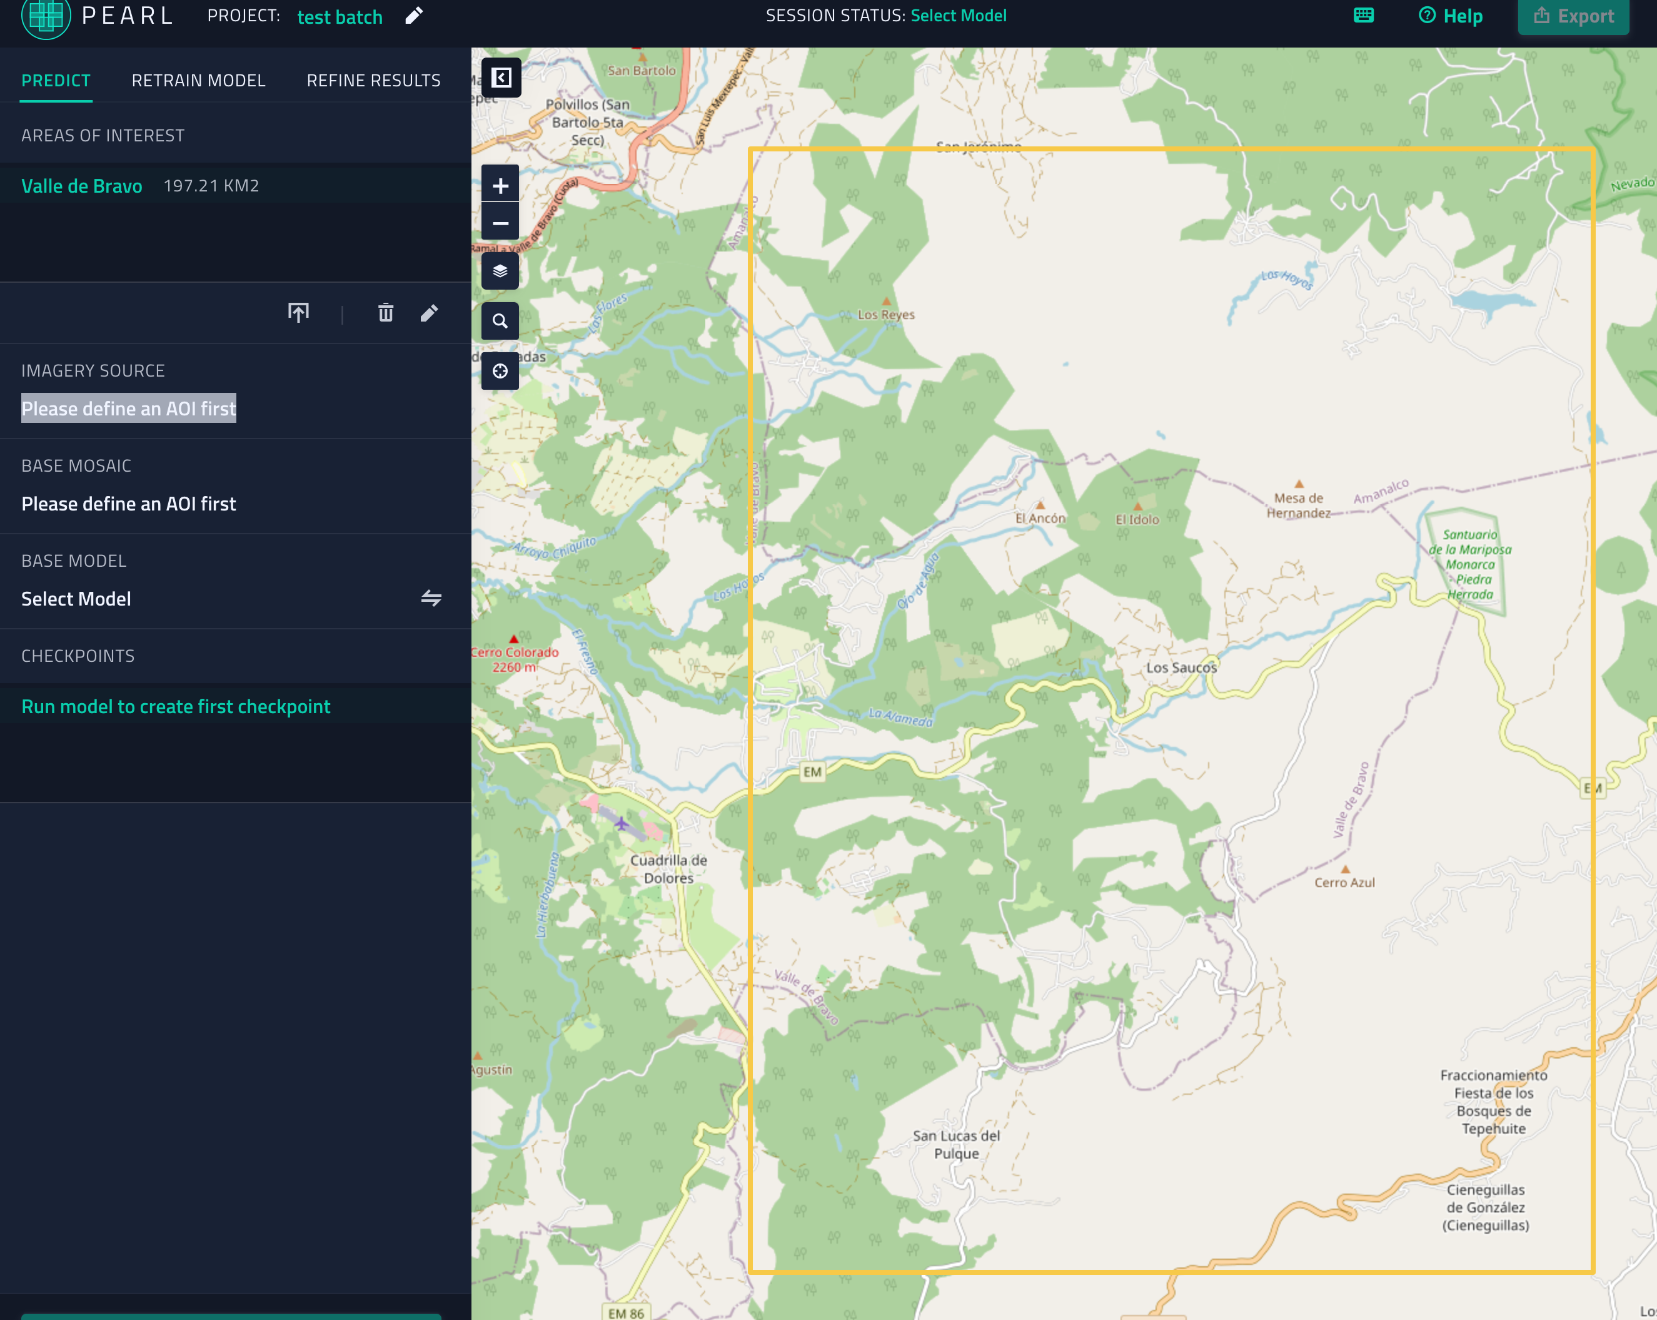This screenshot has height=1320, width=1657.
Task: Click the upload AOI icon
Action: tap(298, 313)
